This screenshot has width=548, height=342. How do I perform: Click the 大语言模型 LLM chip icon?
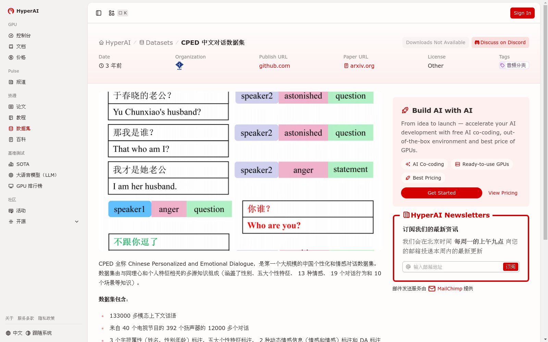(x=11, y=175)
